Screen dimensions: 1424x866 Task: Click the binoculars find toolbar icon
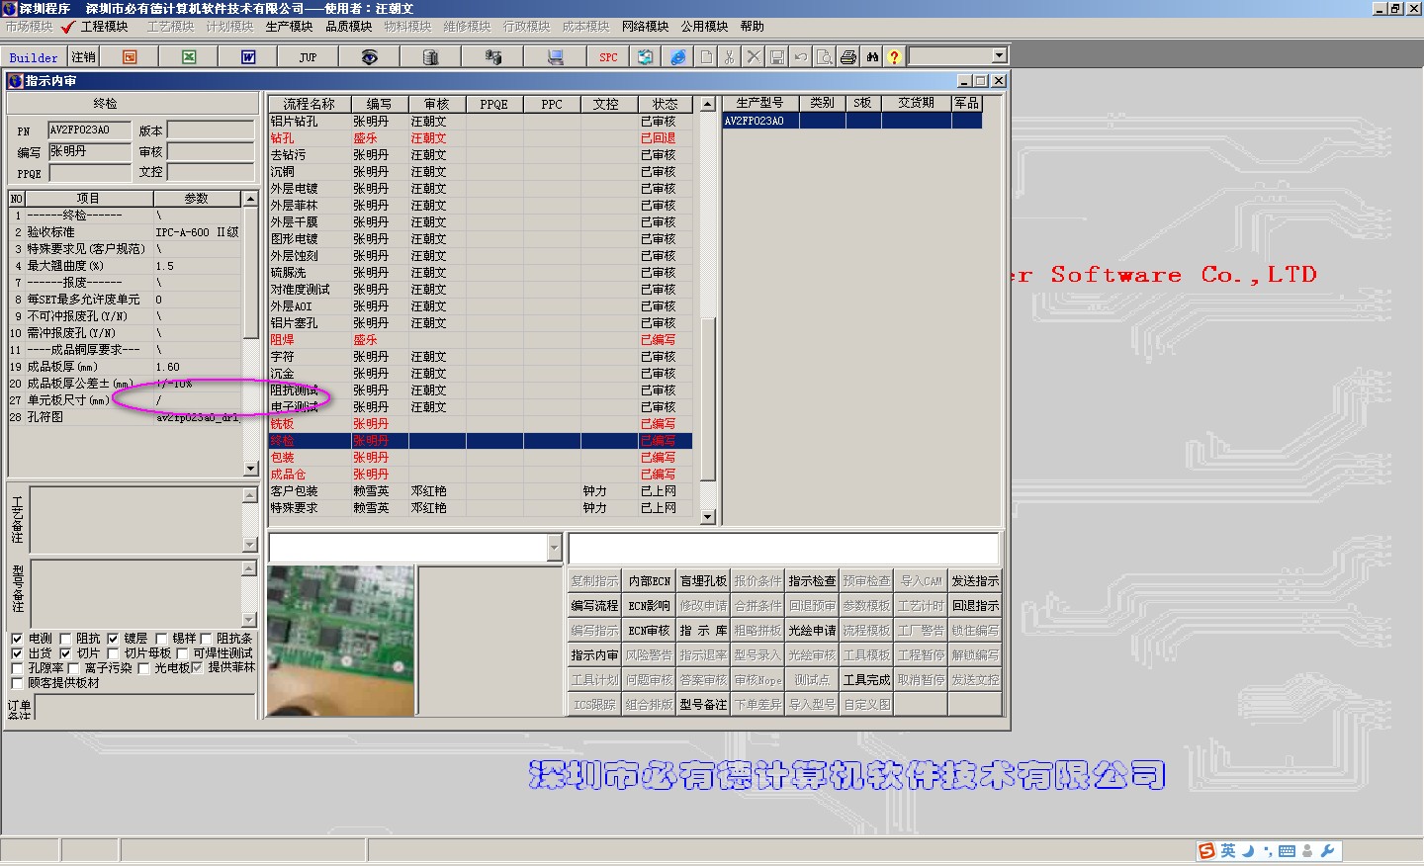[x=872, y=57]
